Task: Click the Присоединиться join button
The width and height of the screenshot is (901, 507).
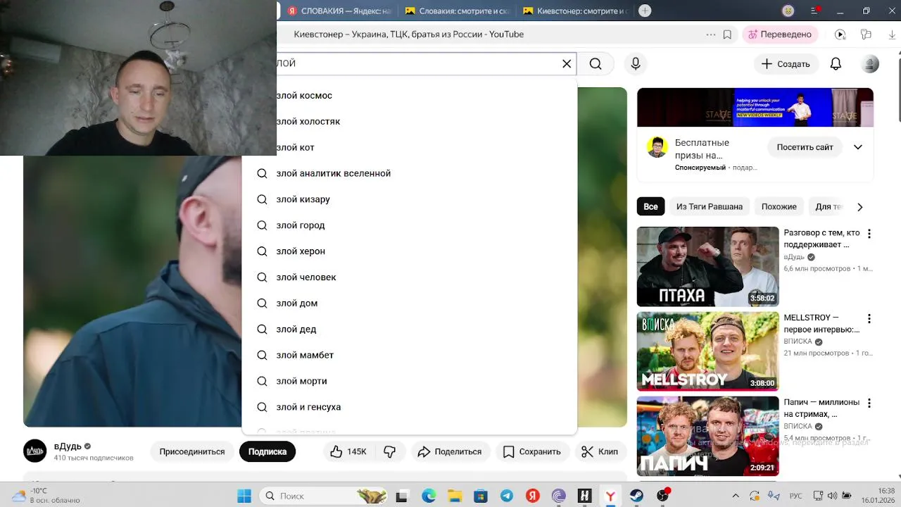Action: tap(192, 451)
